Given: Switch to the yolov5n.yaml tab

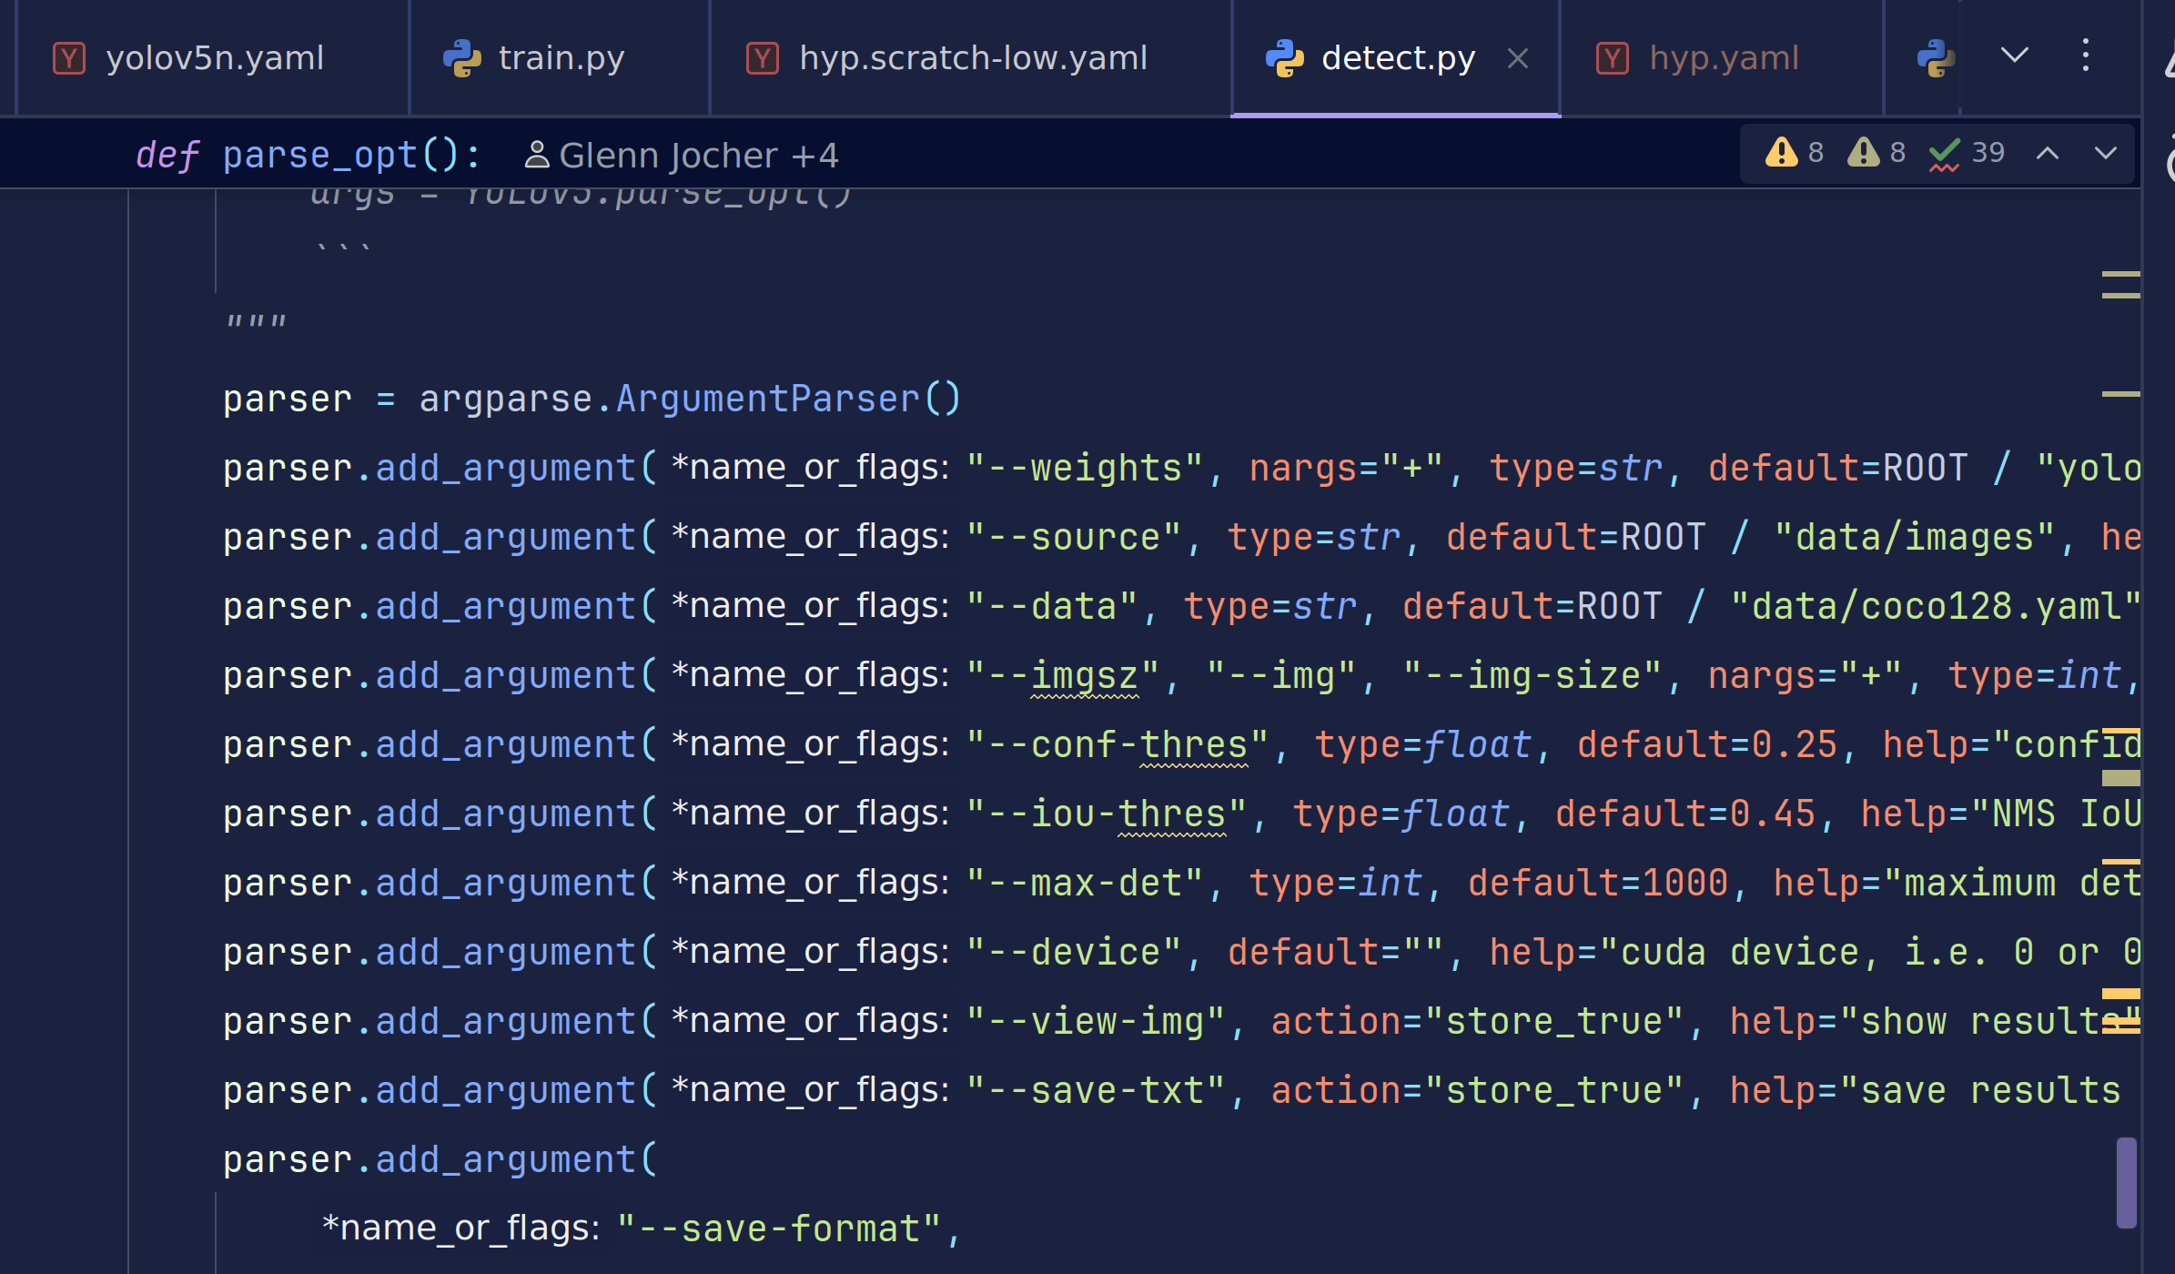Looking at the screenshot, I should 214,58.
